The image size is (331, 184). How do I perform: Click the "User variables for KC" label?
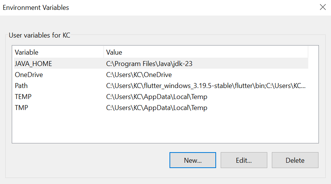point(39,36)
